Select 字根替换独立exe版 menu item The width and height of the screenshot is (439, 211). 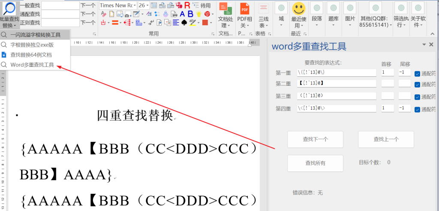pos(35,45)
